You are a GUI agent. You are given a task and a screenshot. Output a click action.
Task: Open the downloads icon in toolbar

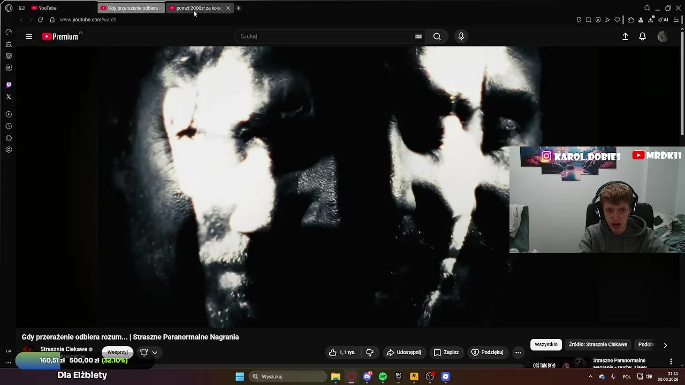[x=651, y=20]
